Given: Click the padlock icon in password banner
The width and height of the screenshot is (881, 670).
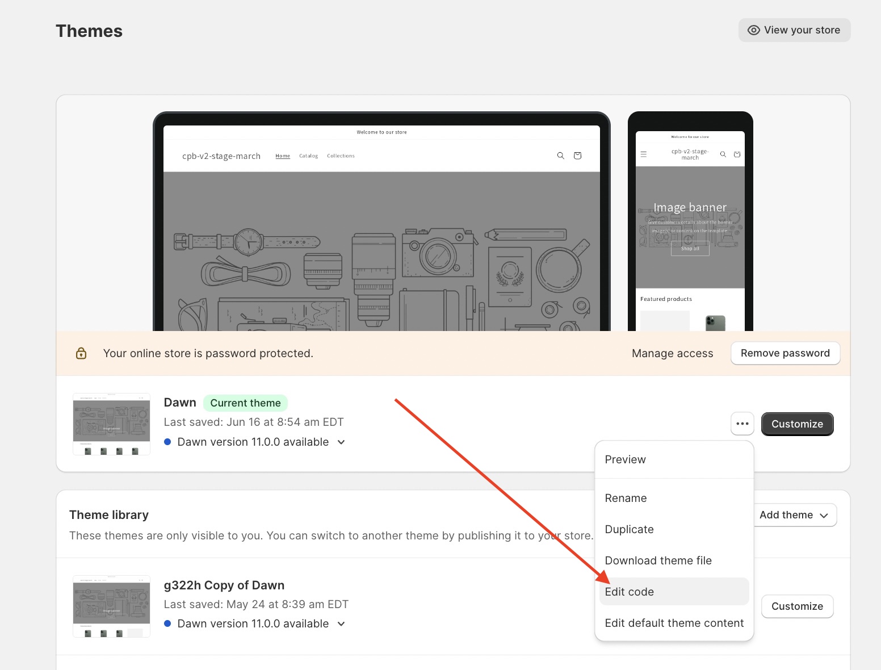Looking at the screenshot, I should [81, 353].
